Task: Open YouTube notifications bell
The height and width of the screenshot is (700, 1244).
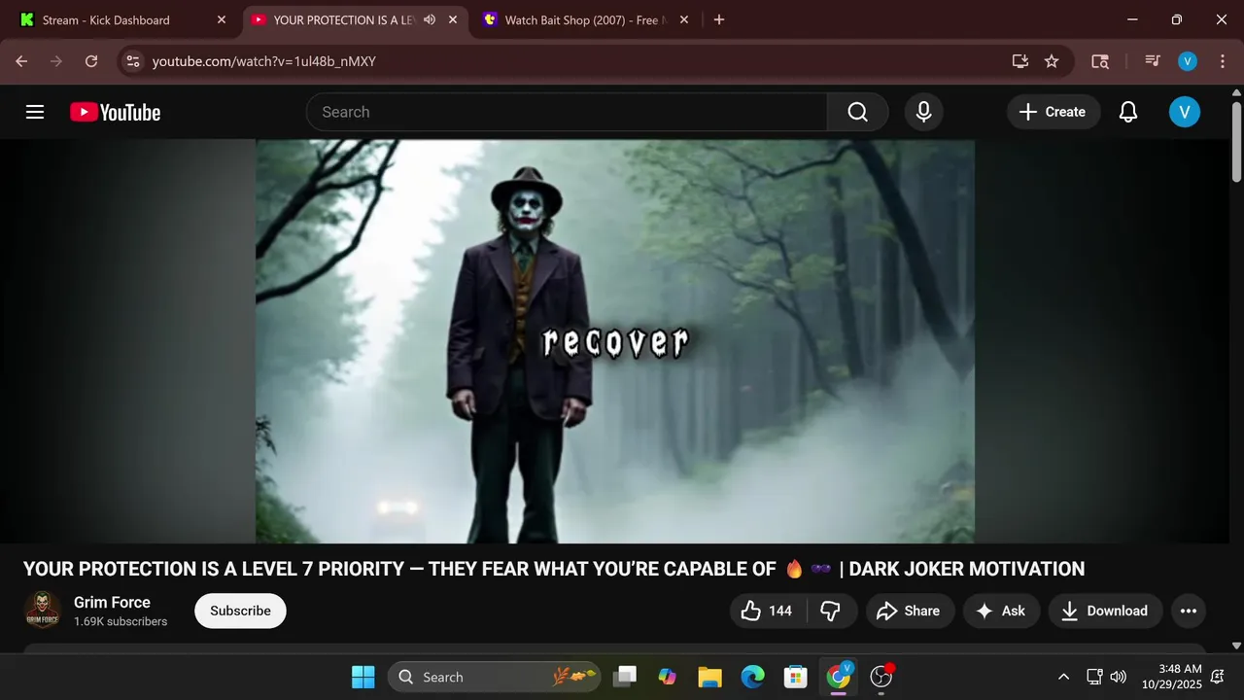Action: tap(1127, 112)
